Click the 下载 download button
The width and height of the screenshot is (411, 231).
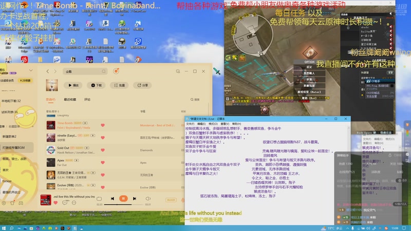pos(96,85)
